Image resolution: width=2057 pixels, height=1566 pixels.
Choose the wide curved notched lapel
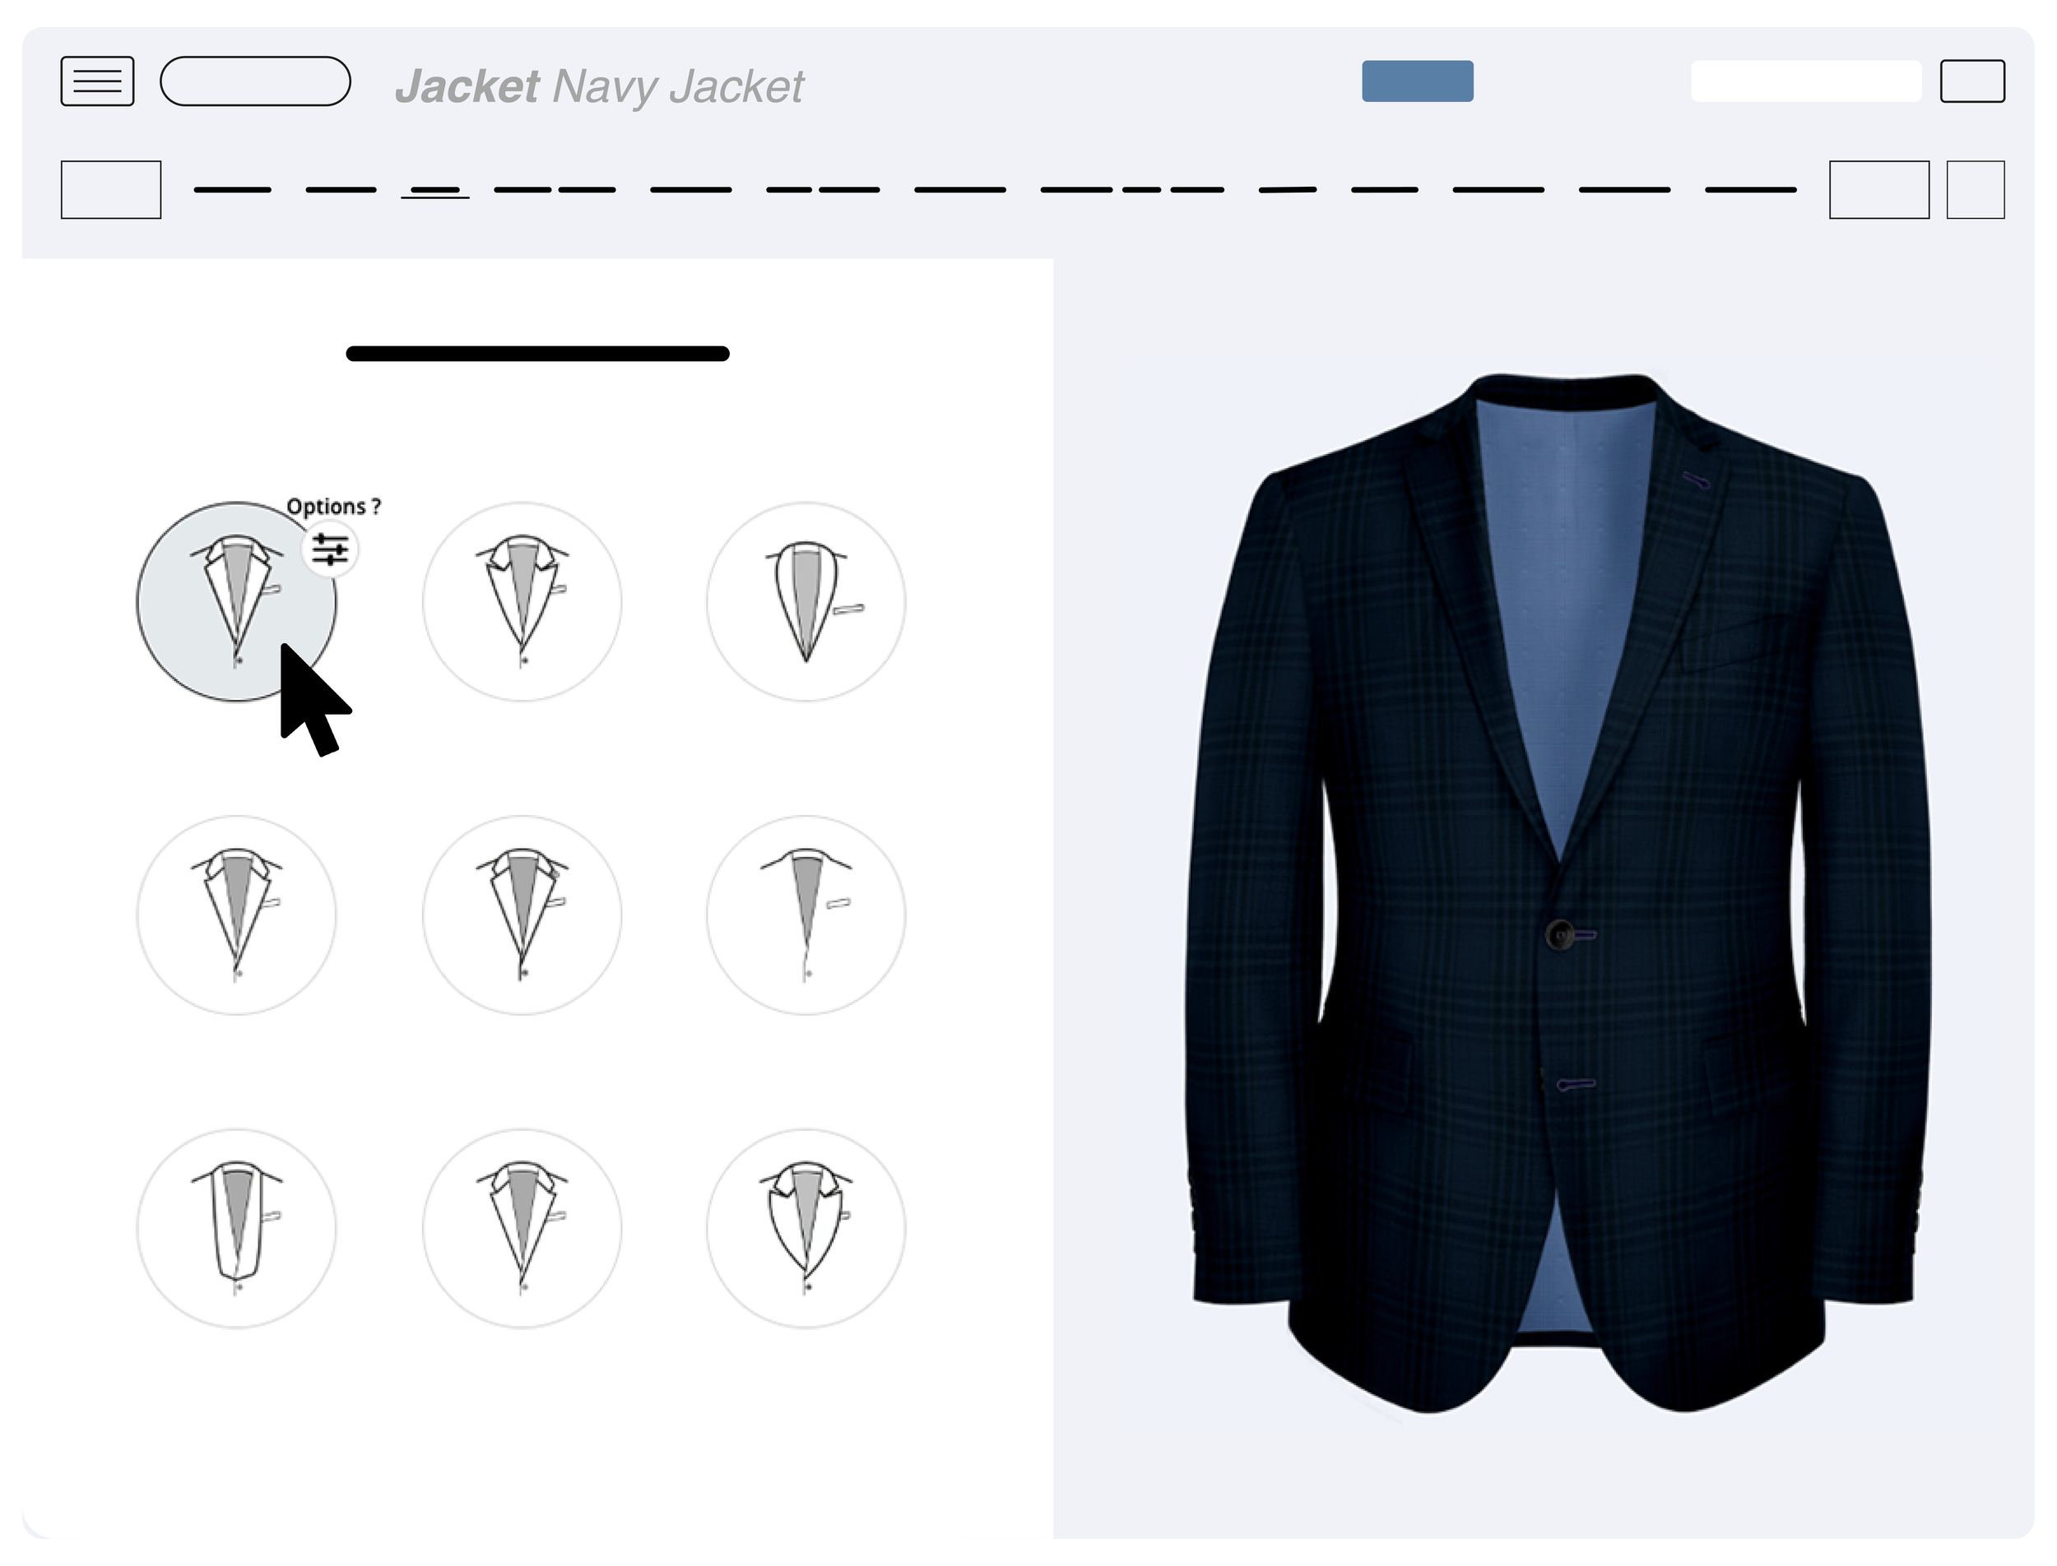[806, 1228]
